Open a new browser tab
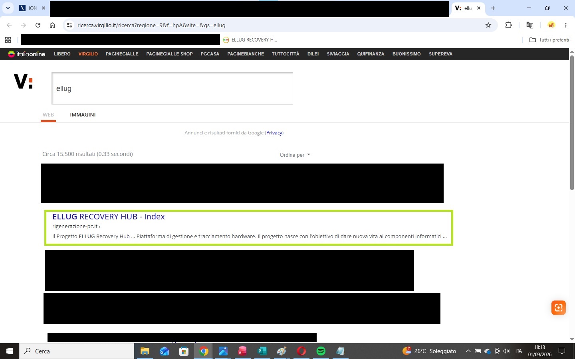 point(493,8)
